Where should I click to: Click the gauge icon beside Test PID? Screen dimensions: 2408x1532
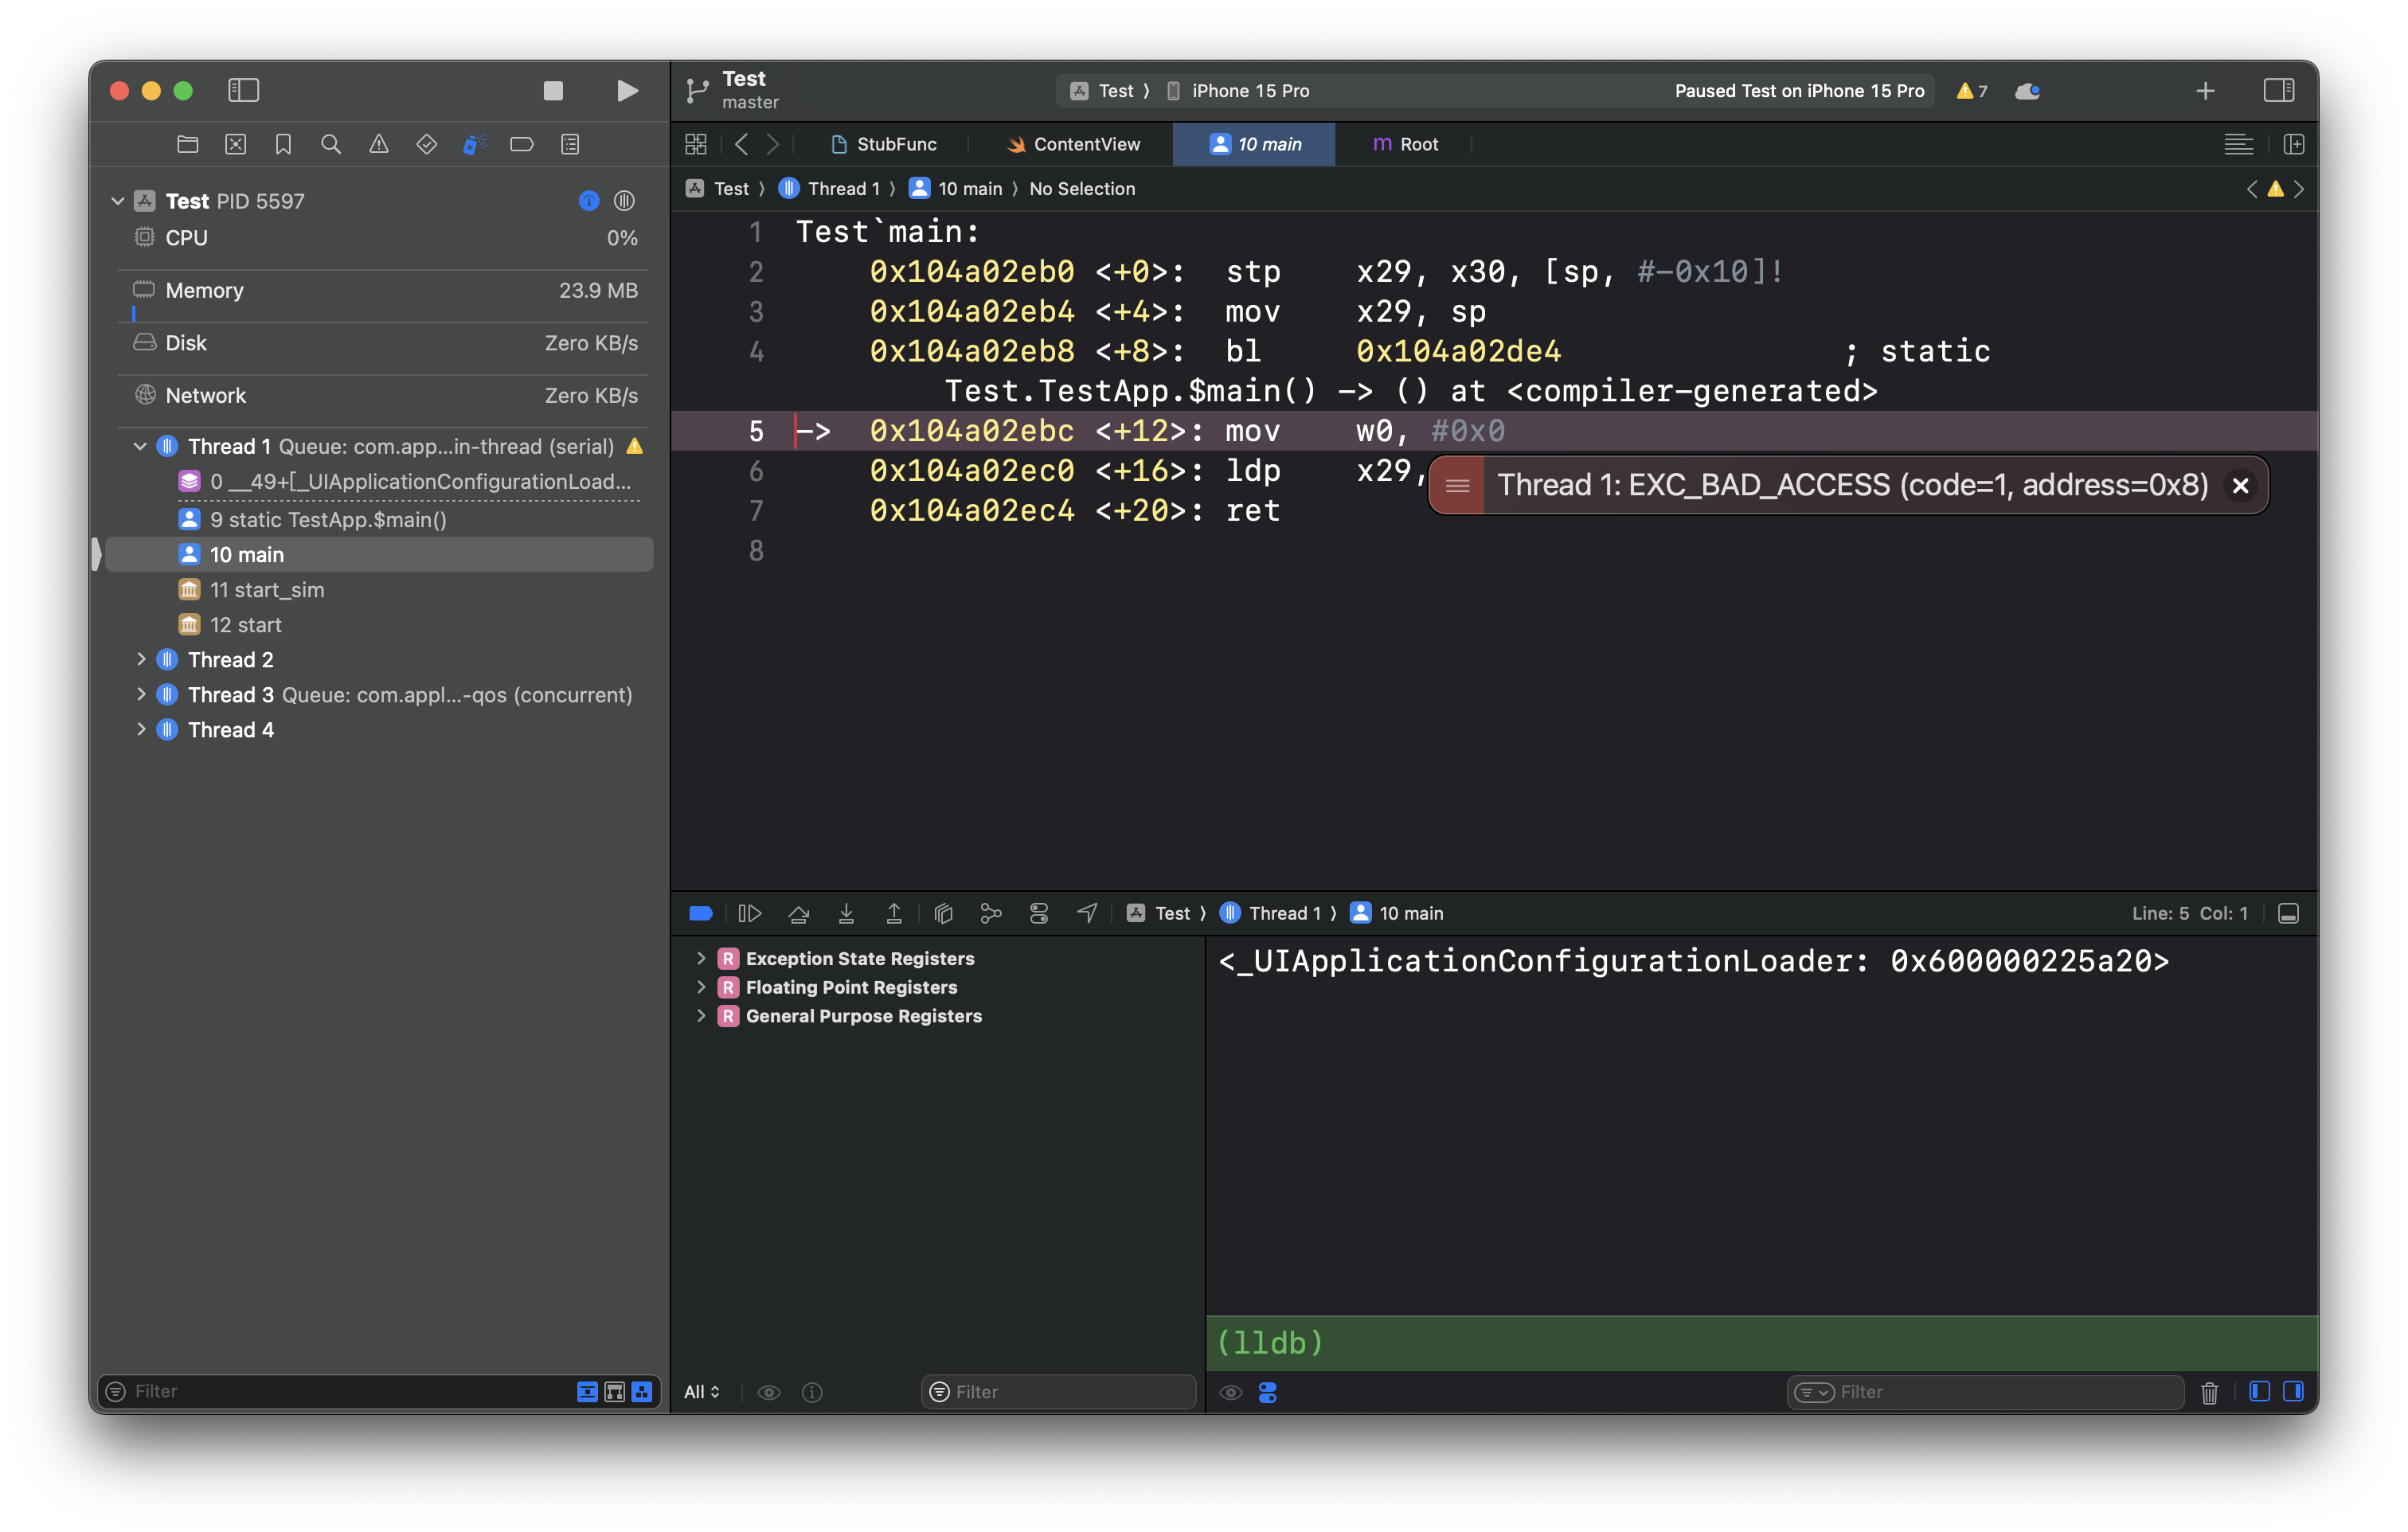tap(624, 201)
